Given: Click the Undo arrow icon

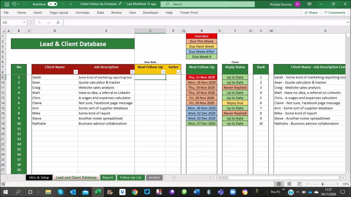Looking at the screenshot, I should tap(14, 4).
